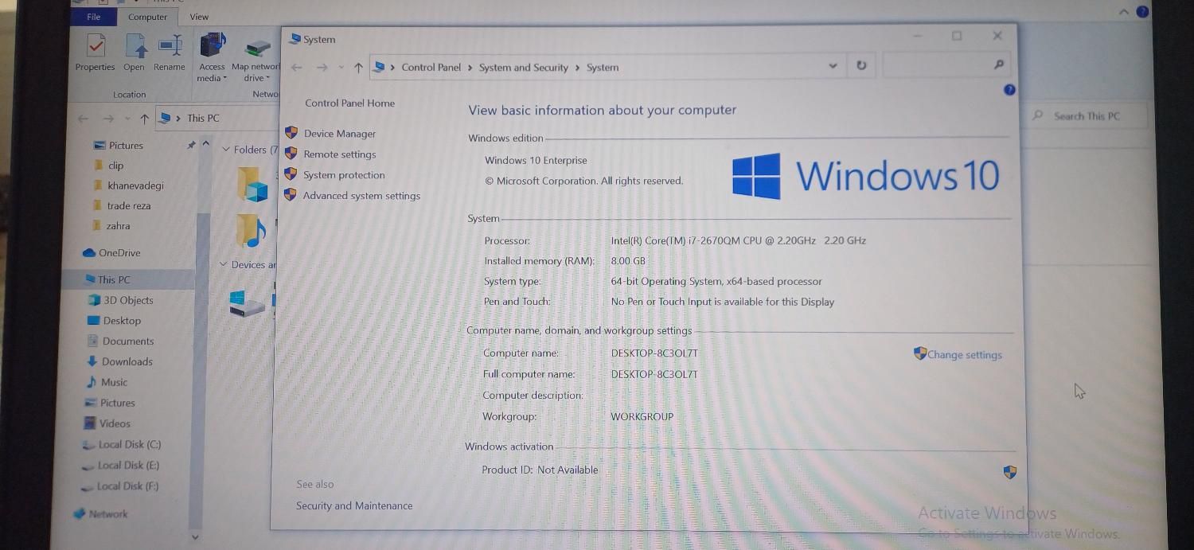The image size is (1194, 550).
Task: Collapse the Devices and drives group
Action: click(224, 264)
